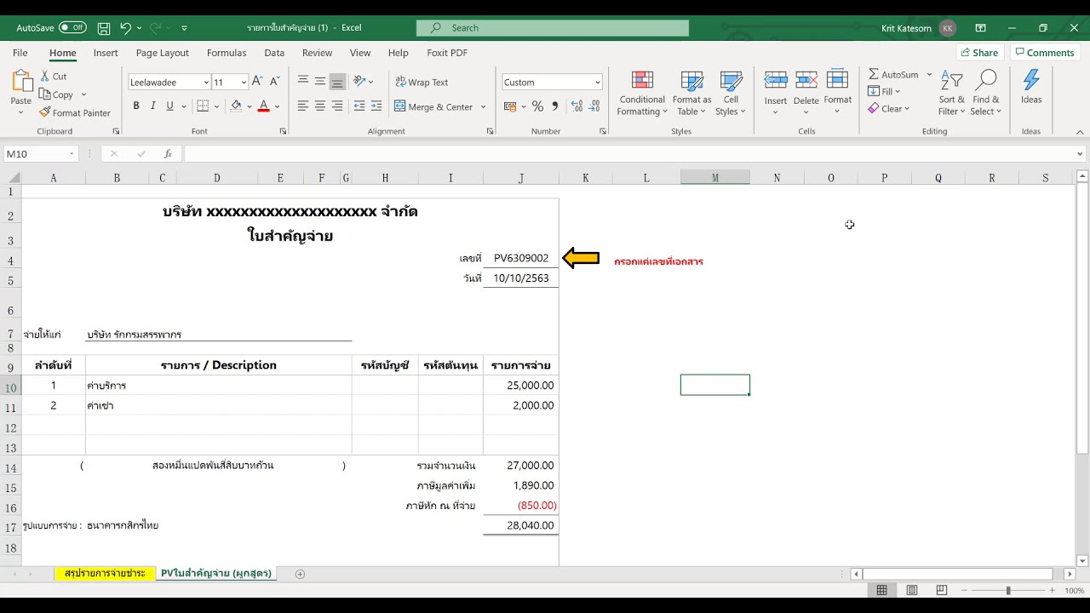Viewport: 1090px width, 613px height.
Task: Click Name Box showing M10
Action: [x=40, y=154]
